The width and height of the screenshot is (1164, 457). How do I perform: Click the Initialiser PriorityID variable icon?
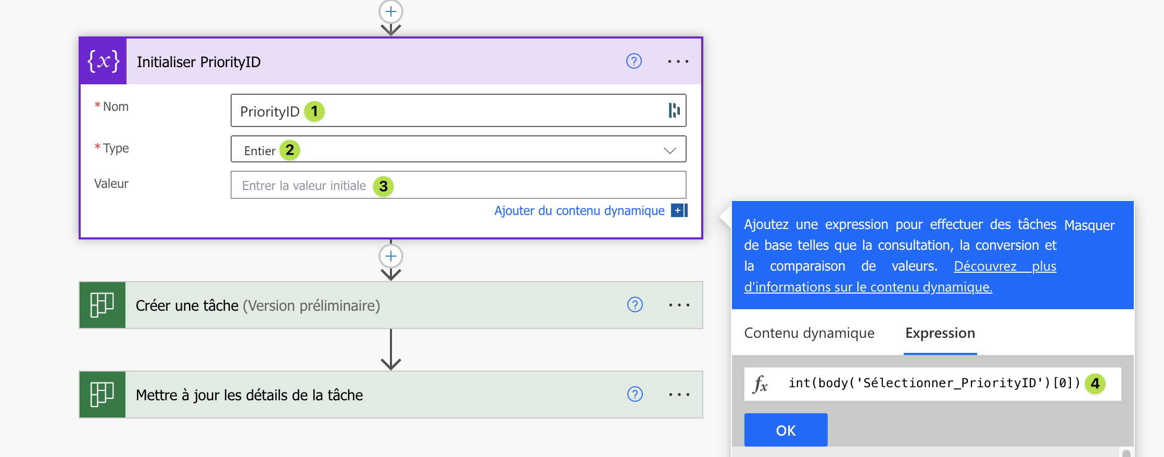coord(103,61)
